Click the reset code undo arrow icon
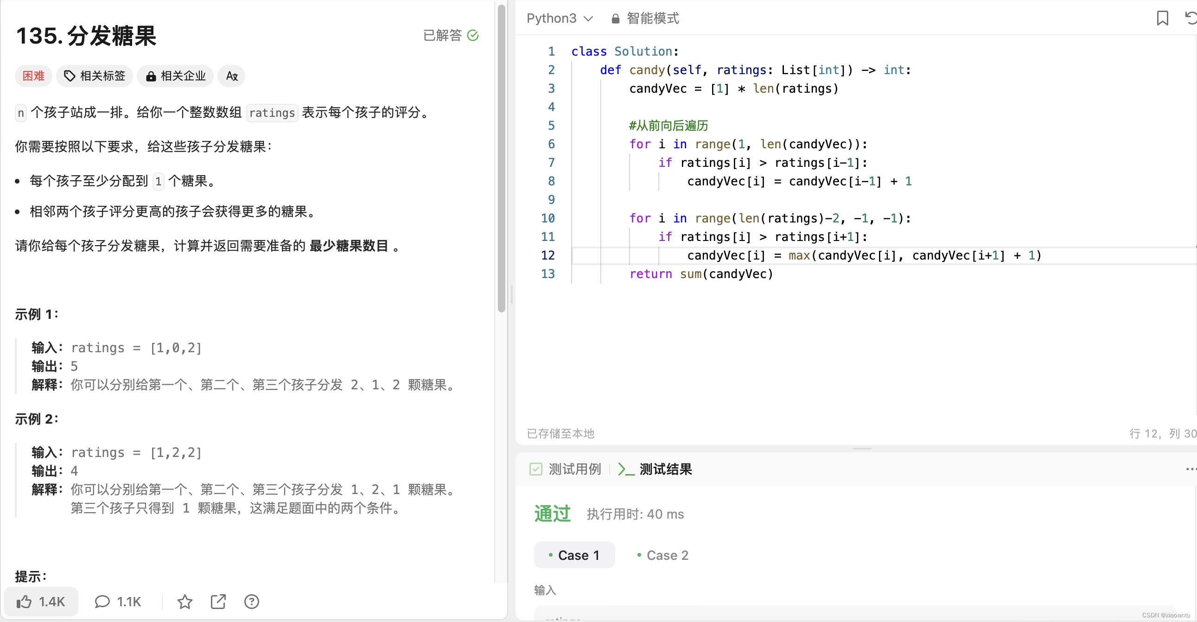This screenshot has width=1197, height=622. point(1191,18)
